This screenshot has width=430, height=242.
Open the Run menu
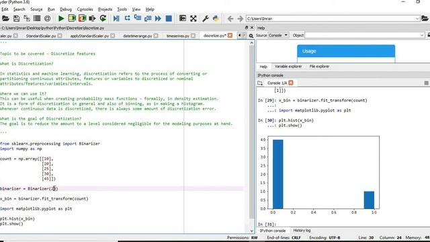[51, 9]
